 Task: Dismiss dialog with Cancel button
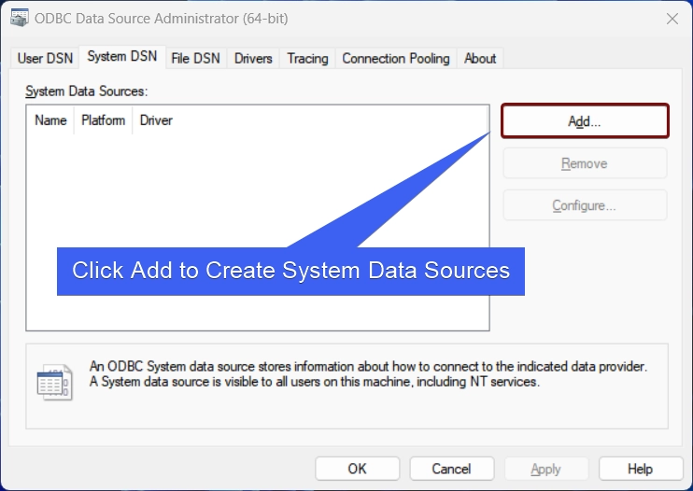[x=452, y=469]
